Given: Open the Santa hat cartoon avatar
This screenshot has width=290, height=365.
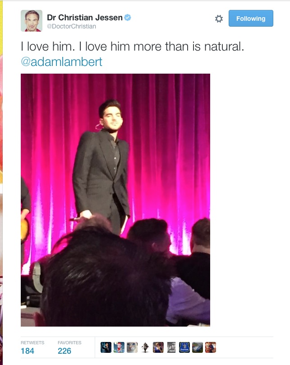Looking at the screenshot, I should [119, 347].
